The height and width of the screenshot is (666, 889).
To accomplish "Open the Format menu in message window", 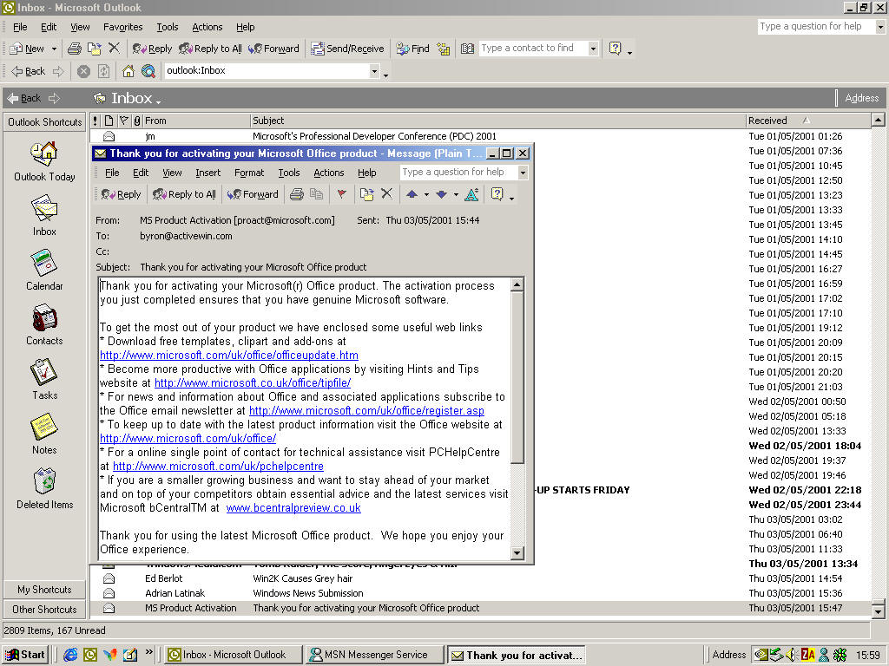I will coord(249,173).
